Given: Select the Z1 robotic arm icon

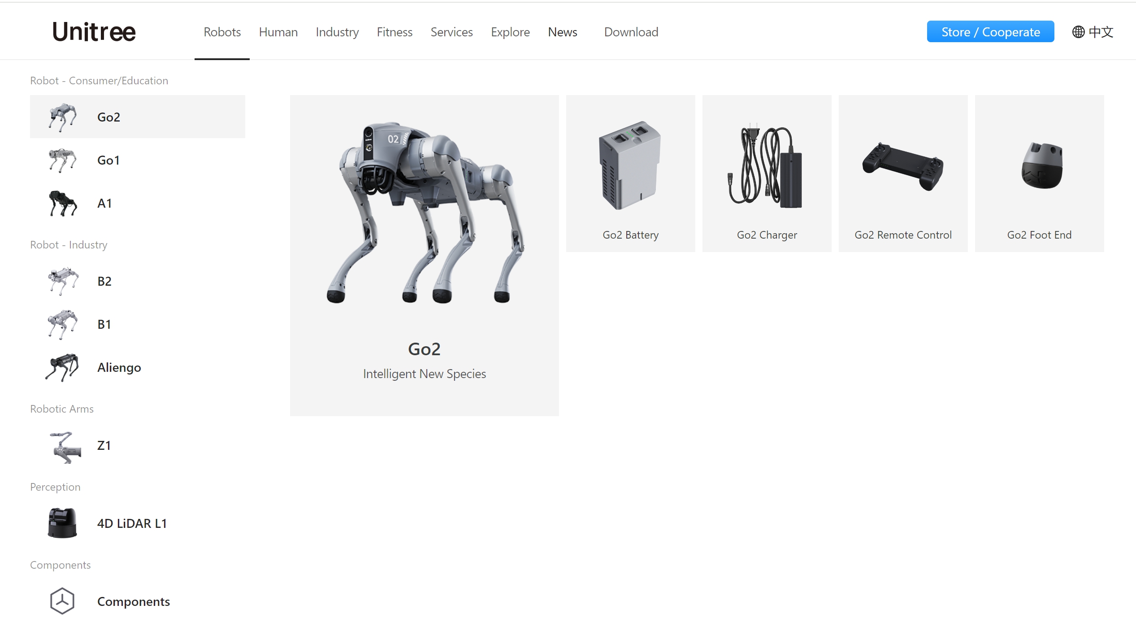Looking at the screenshot, I should [65, 446].
